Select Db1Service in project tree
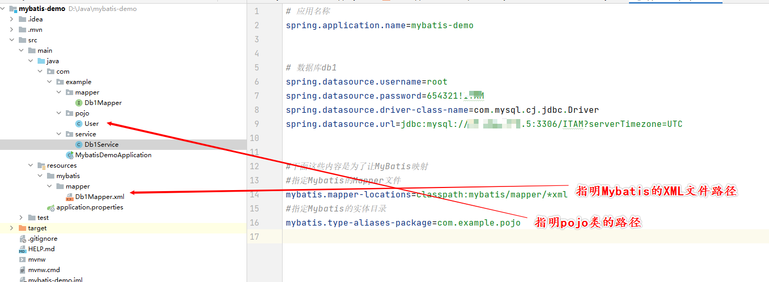769x282 pixels. [x=101, y=145]
